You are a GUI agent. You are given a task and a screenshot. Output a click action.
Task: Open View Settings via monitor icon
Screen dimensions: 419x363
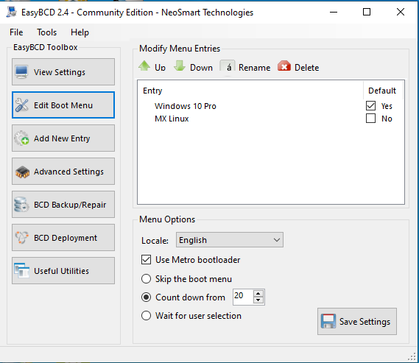click(21, 72)
